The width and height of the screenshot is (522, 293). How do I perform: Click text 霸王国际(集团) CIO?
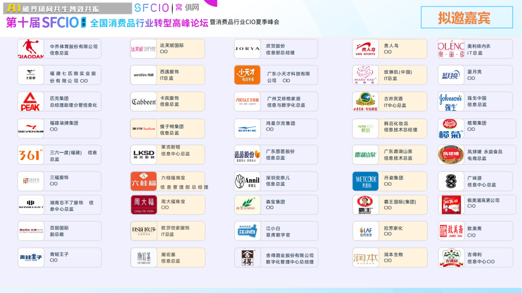(x=400, y=205)
